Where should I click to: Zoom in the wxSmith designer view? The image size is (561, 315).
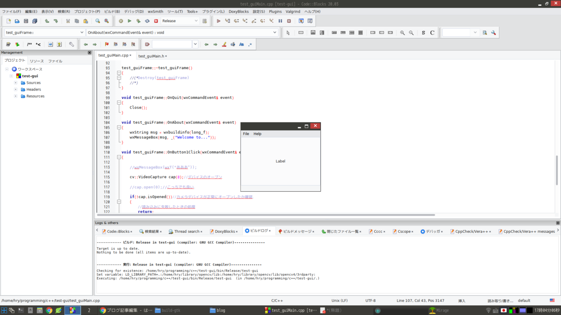tap(402, 32)
